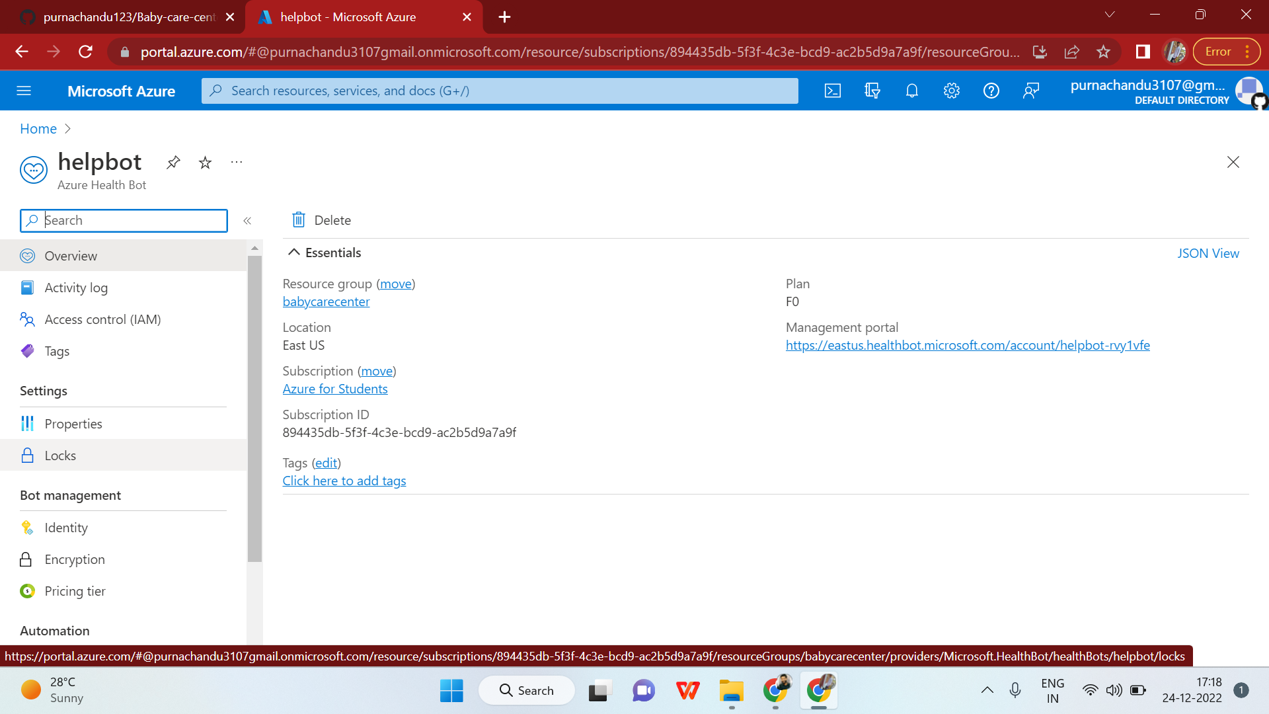Click here to add tags link
The image size is (1269, 714).
[x=344, y=481]
